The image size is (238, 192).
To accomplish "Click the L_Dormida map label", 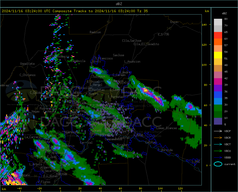I will (165, 150).
